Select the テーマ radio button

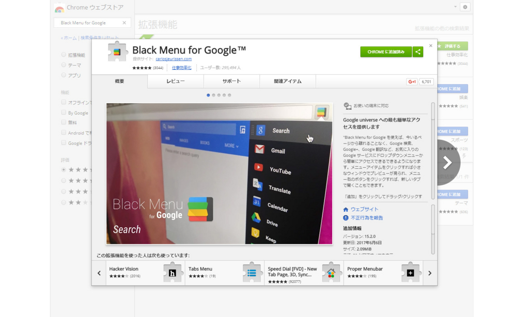(x=64, y=65)
